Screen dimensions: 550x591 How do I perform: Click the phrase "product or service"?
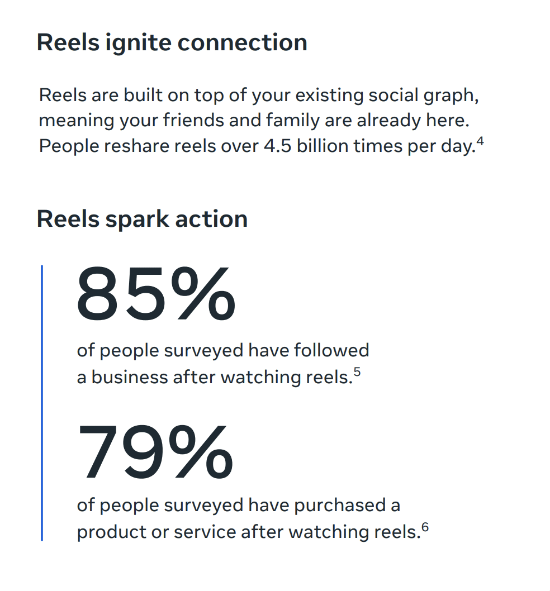(157, 532)
